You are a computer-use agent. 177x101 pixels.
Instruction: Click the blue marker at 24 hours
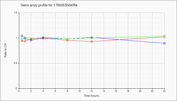point(164,43)
